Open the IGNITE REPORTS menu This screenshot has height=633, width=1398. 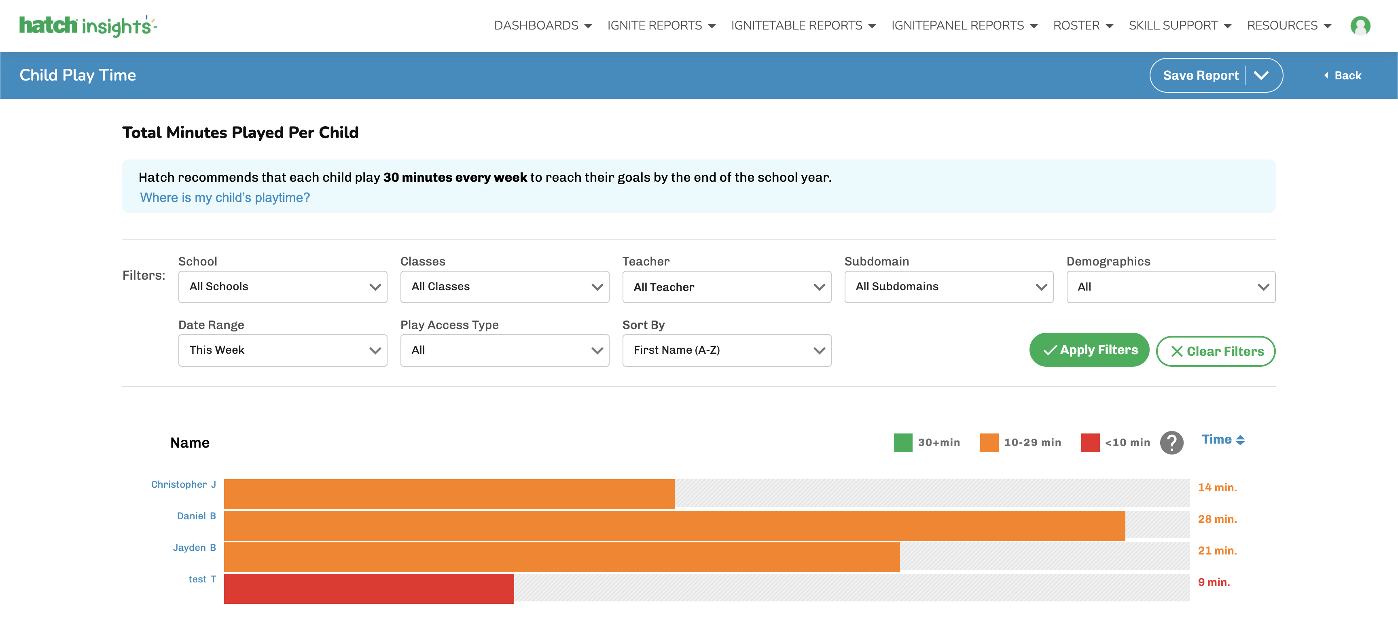pos(661,25)
